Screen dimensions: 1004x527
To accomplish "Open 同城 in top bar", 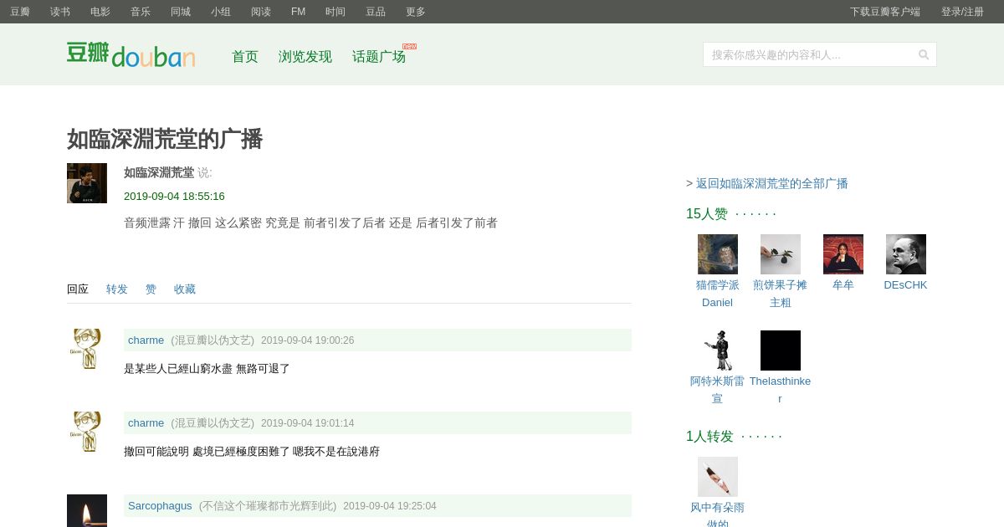I will click(181, 12).
